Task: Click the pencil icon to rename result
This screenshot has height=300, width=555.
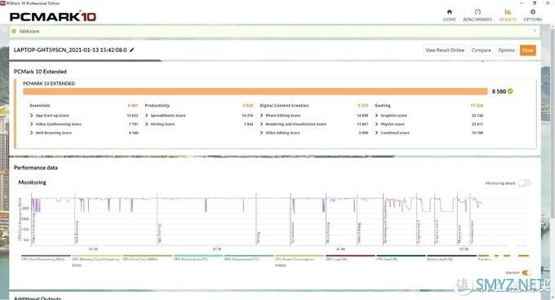Action: pos(131,50)
